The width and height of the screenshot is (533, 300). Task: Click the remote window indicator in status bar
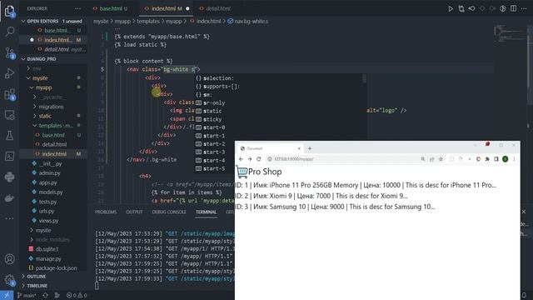(7, 295)
